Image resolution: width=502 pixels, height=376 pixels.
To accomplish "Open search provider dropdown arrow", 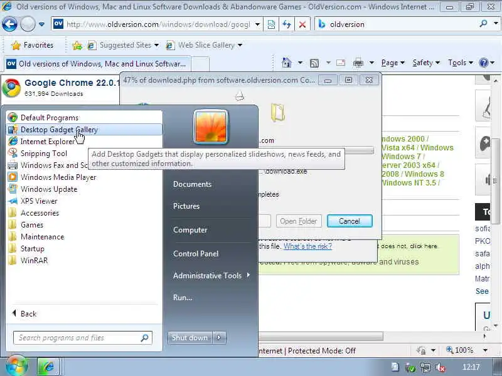I will coord(496,23).
